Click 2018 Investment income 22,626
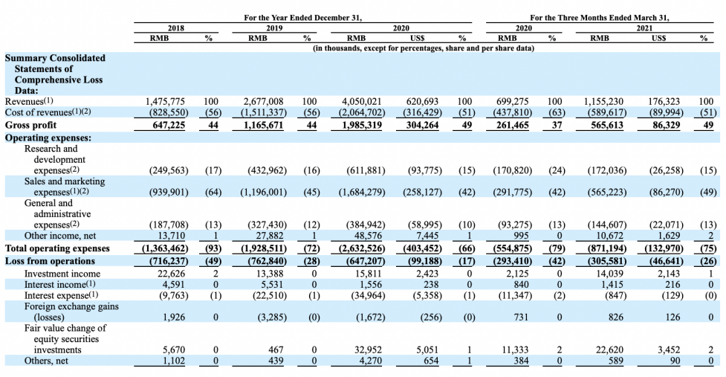Viewport: 726px width, 377px height. [x=172, y=274]
